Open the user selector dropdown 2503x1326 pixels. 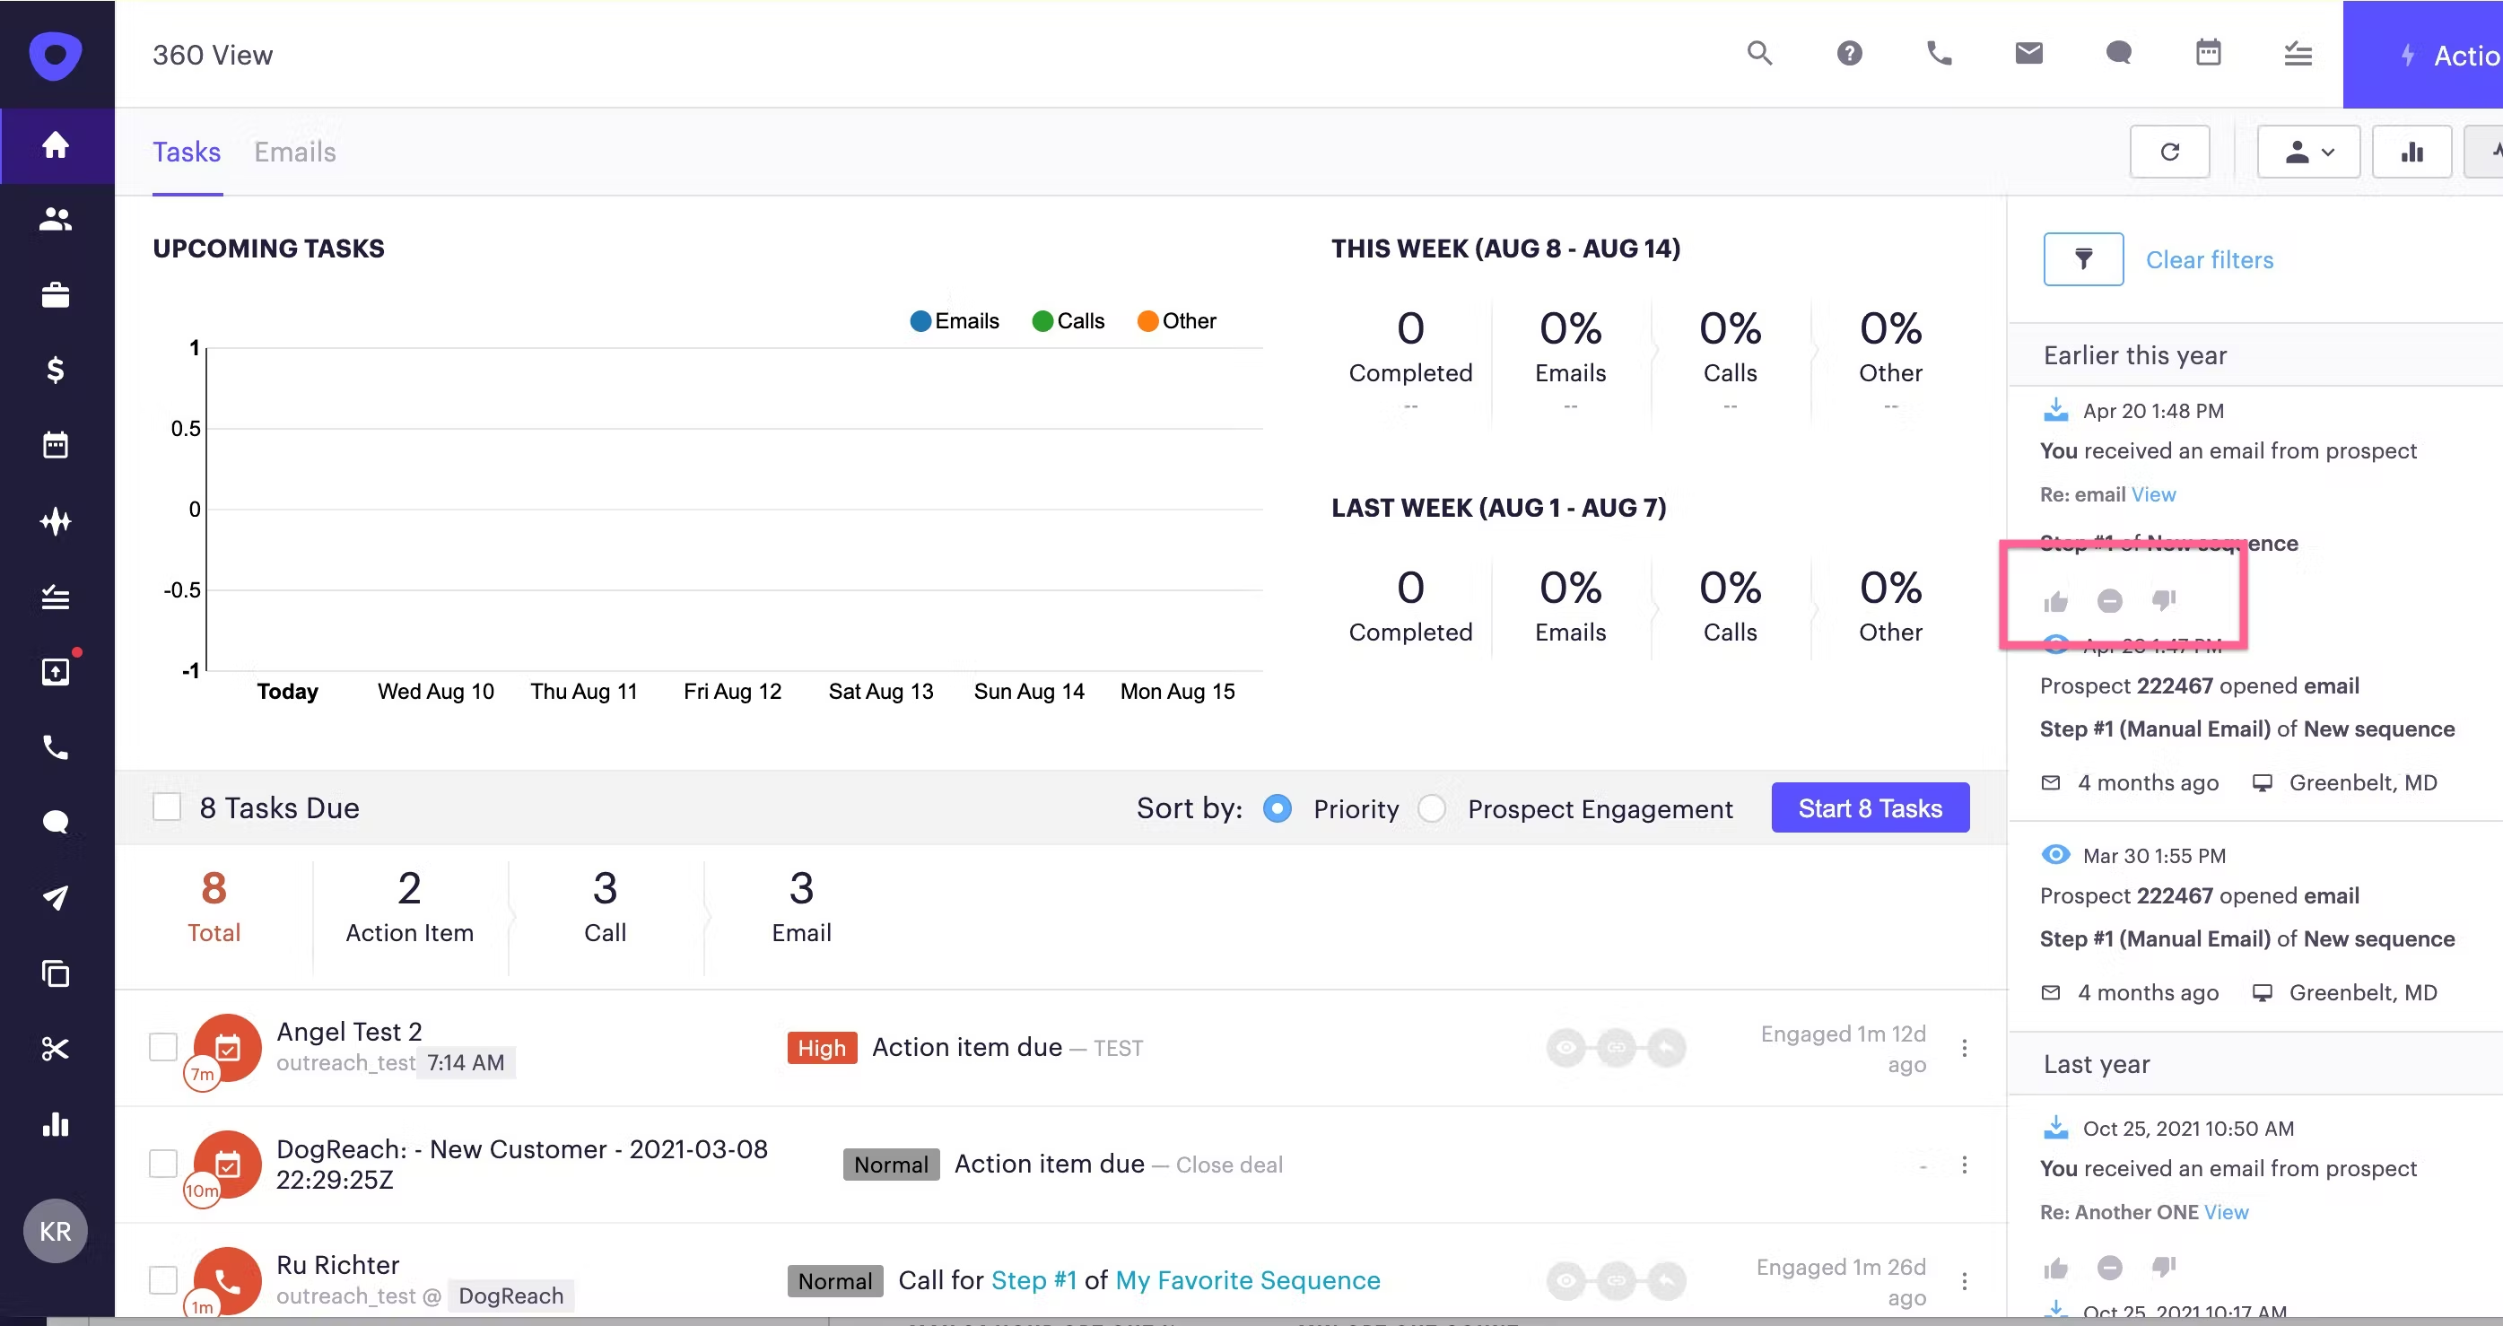(2308, 152)
